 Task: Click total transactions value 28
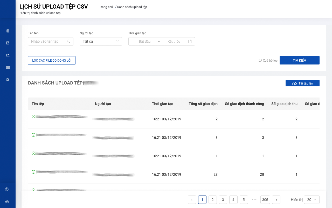(x=215, y=174)
